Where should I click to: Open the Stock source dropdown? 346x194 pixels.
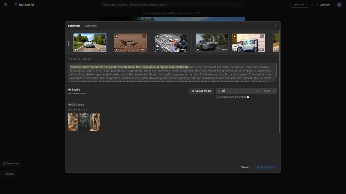pyautogui.click(x=269, y=91)
